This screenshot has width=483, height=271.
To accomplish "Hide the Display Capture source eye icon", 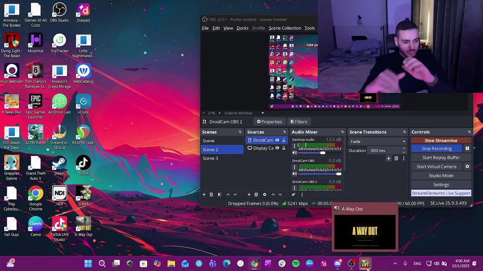I will pyautogui.click(x=277, y=148).
